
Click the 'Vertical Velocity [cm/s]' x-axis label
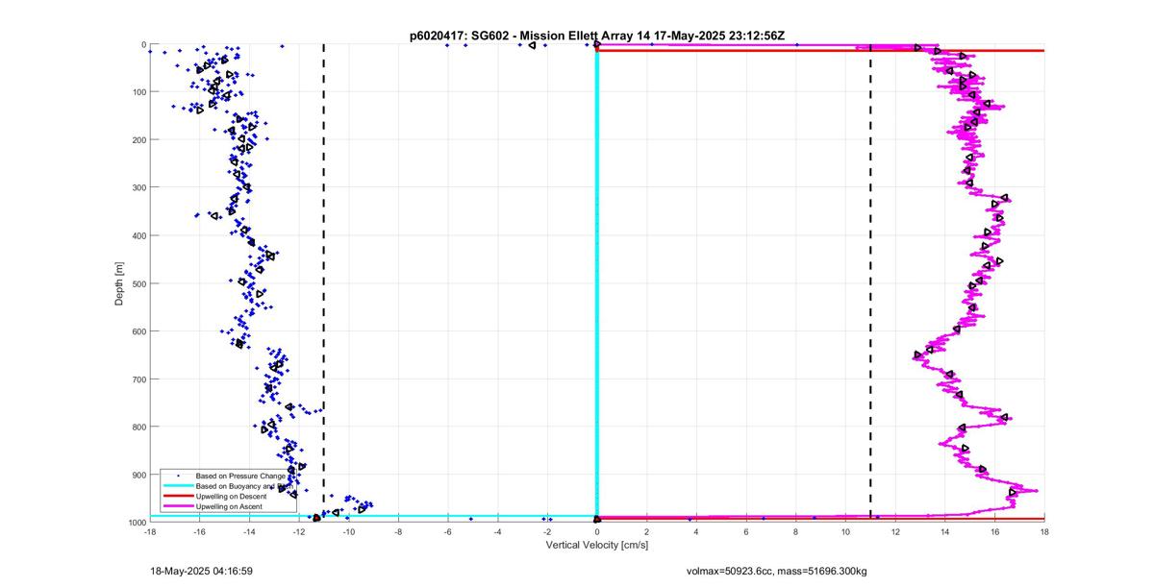coord(597,545)
